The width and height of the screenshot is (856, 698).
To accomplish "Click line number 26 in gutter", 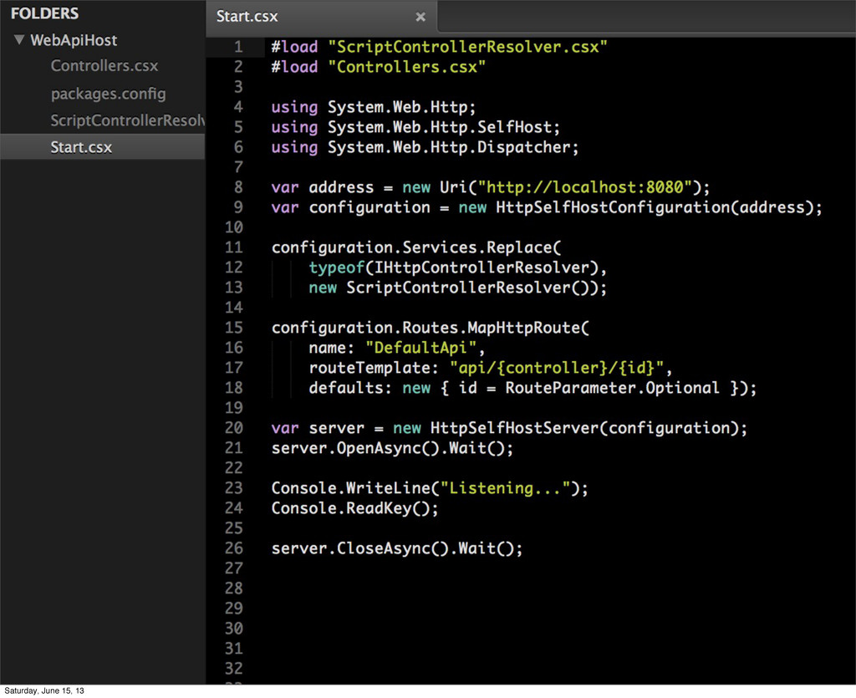I will point(234,548).
